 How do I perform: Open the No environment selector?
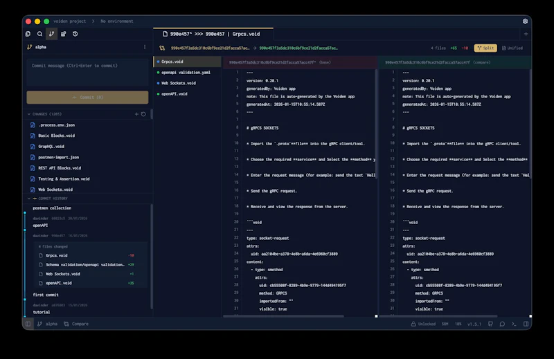click(x=117, y=21)
